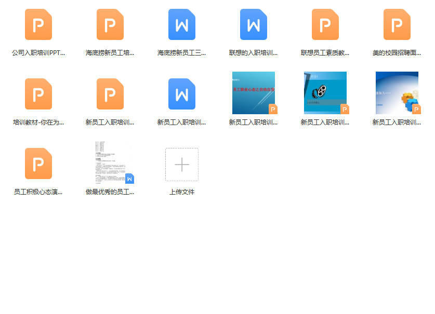Click the P badge on the film reel thumbnail
The height and width of the screenshot is (314, 435).
click(345, 109)
